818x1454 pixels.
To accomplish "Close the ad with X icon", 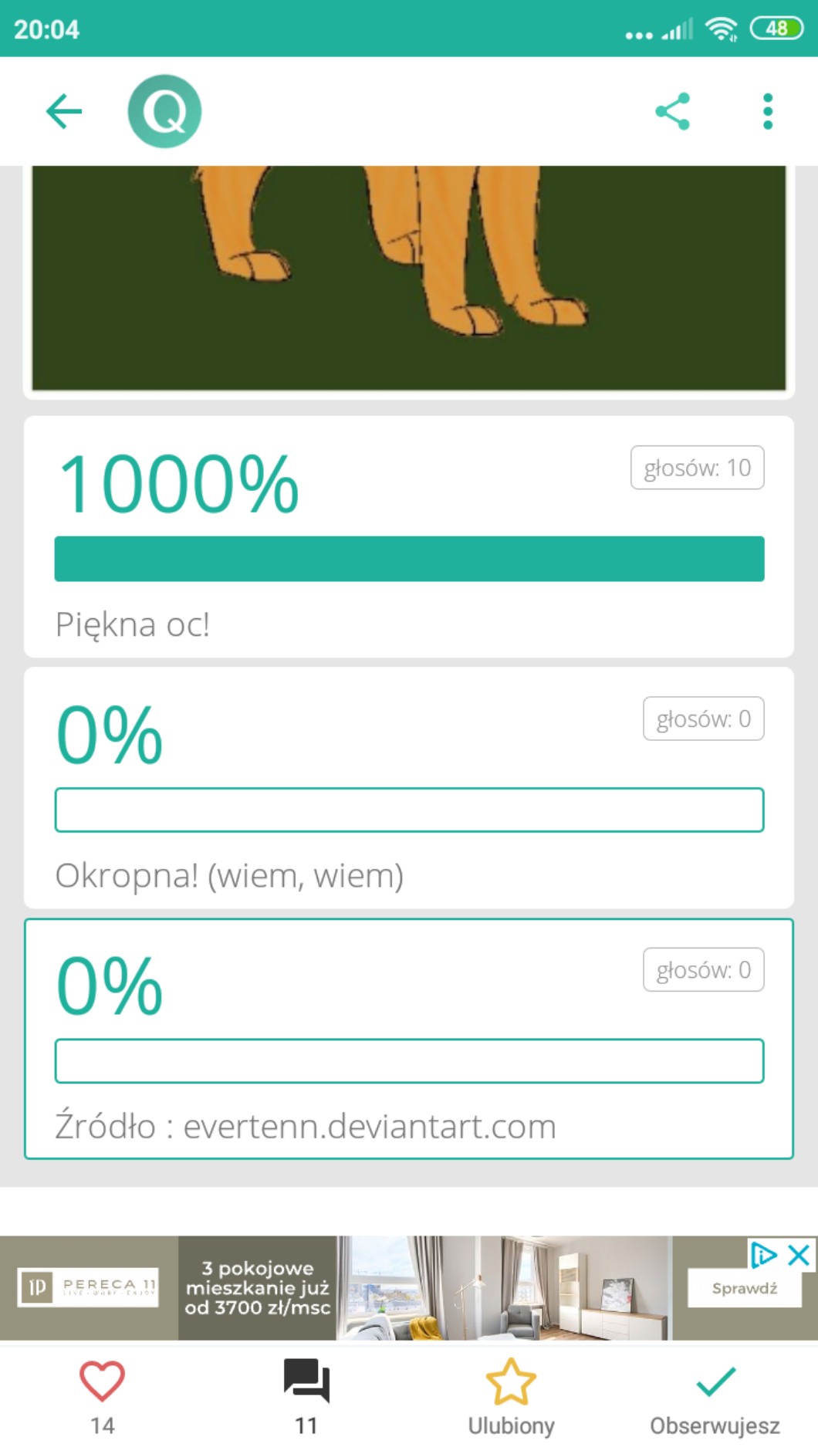I will (x=799, y=1255).
